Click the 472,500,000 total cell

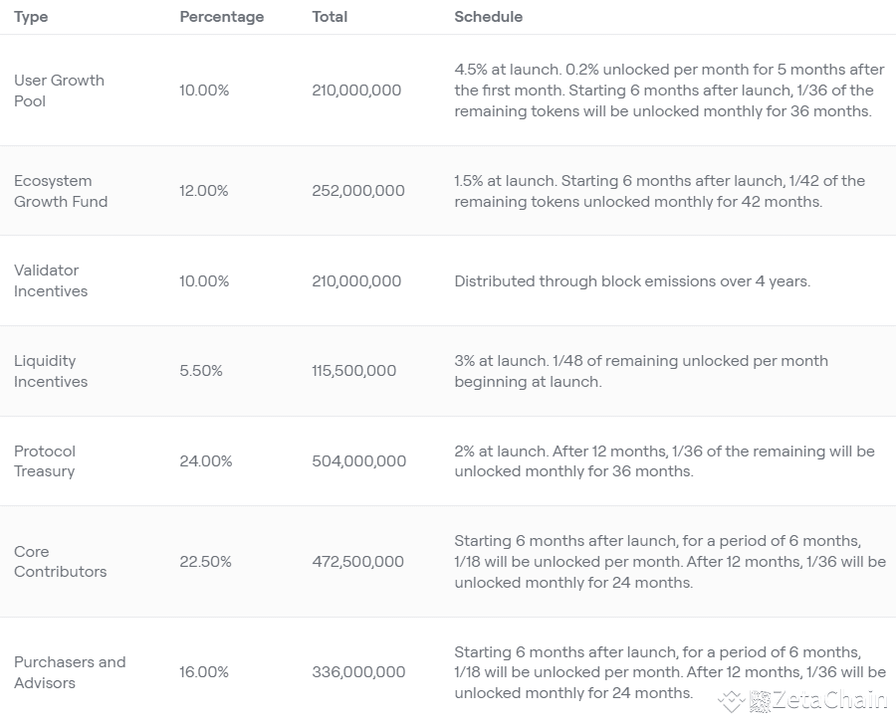(357, 562)
